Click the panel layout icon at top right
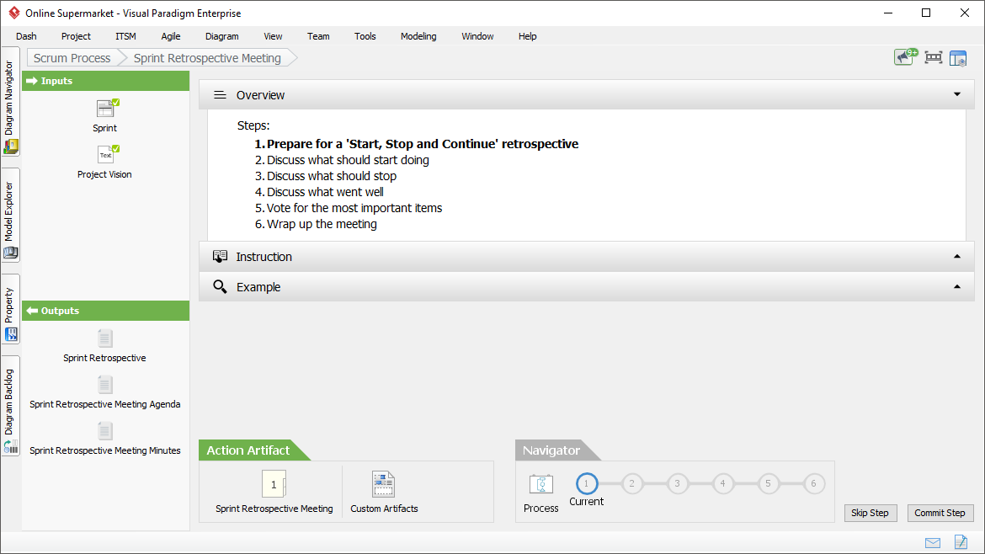This screenshot has height=554, width=985. click(x=958, y=58)
